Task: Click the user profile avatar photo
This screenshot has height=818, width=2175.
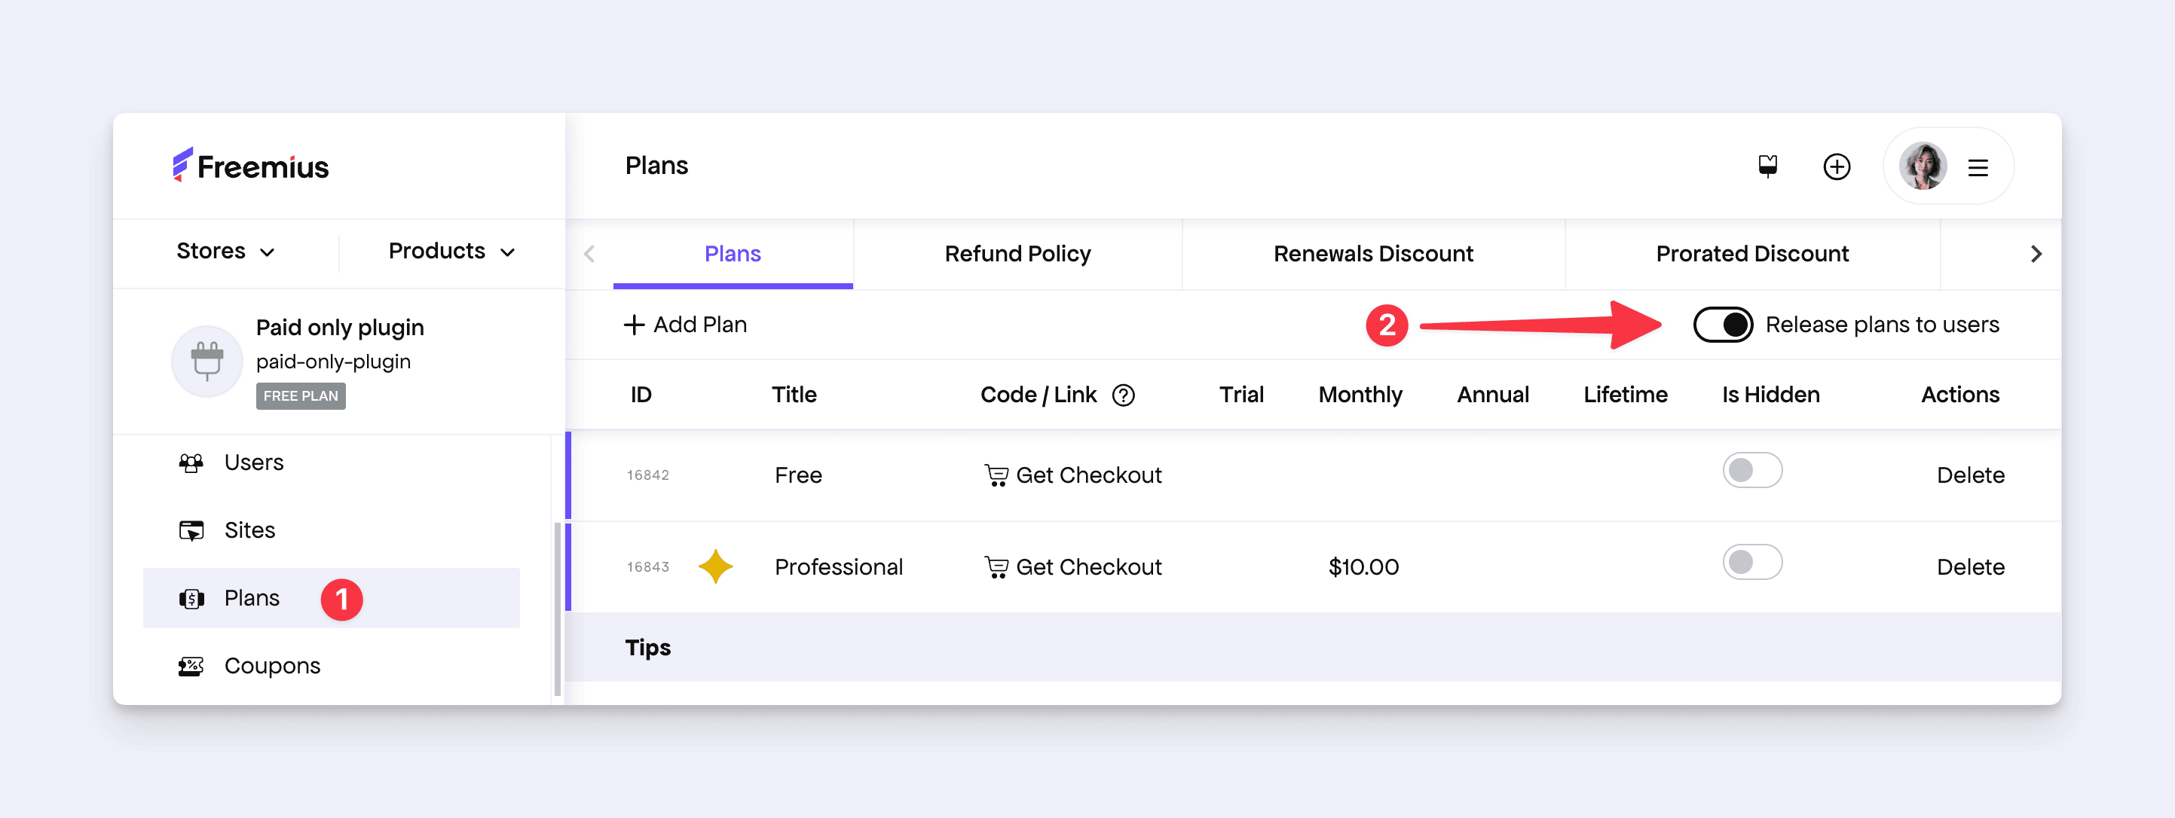Action: 1923,166
